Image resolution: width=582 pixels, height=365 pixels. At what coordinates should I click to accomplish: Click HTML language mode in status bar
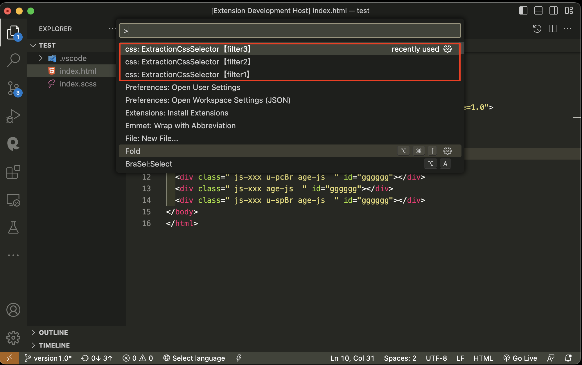point(483,358)
